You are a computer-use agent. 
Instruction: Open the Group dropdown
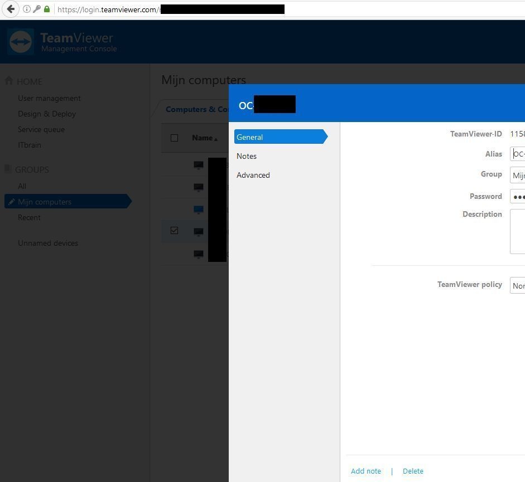pyautogui.click(x=517, y=176)
